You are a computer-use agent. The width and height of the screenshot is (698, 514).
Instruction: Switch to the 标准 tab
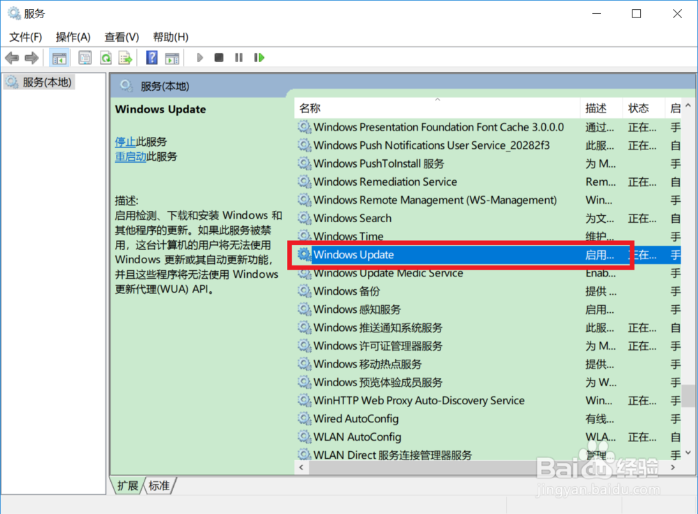tap(159, 485)
